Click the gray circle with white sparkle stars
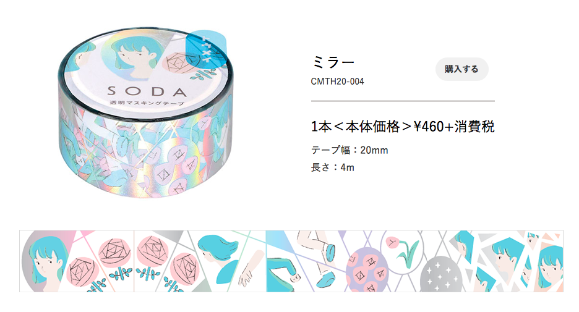Image resolution: width=579 pixels, height=312 pixels. click(x=441, y=275)
